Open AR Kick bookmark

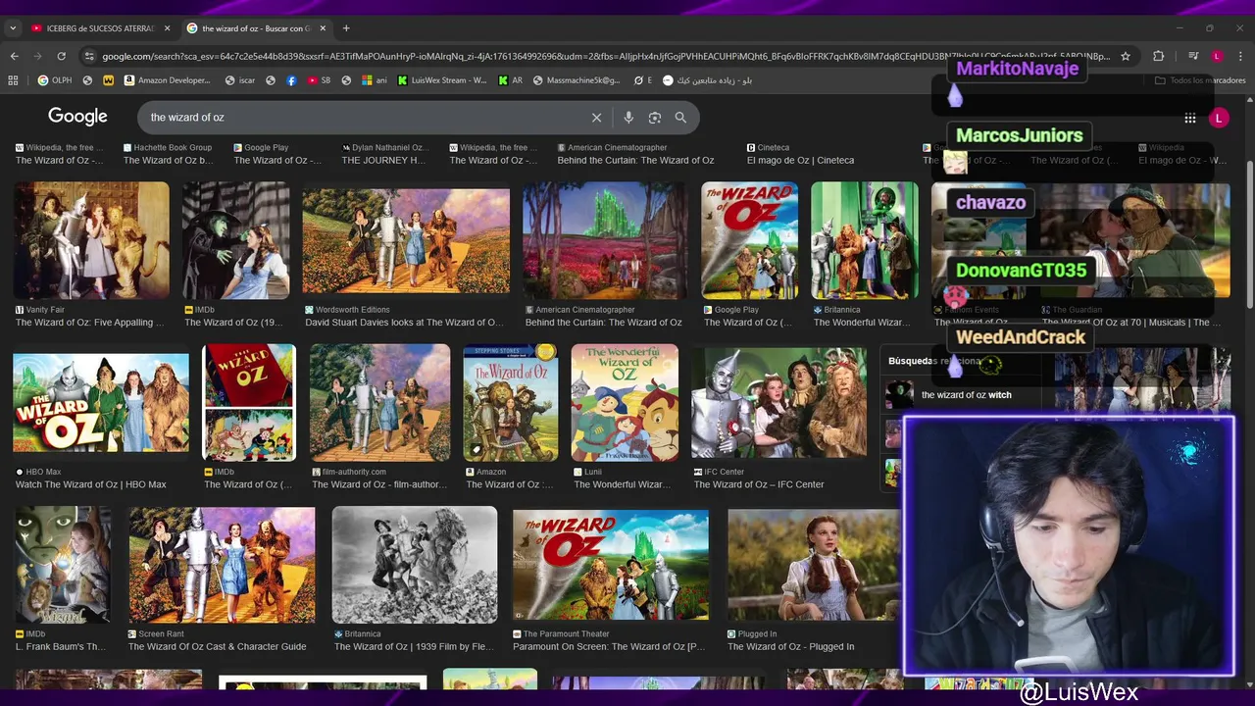tap(511, 80)
